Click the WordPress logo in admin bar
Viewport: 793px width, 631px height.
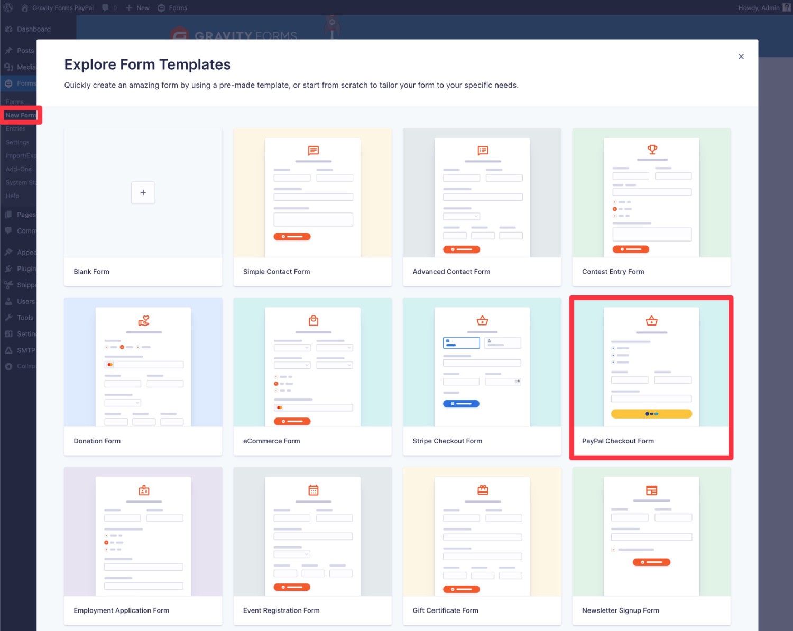click(8, 8)
